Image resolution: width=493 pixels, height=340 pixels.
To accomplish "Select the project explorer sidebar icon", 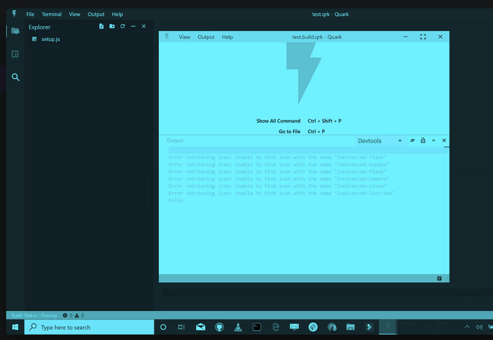I will (15, 31).
